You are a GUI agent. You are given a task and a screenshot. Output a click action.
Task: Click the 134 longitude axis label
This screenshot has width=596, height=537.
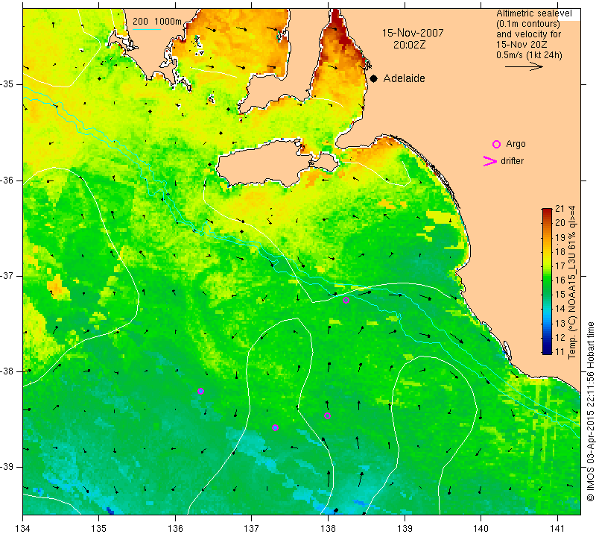23,529
